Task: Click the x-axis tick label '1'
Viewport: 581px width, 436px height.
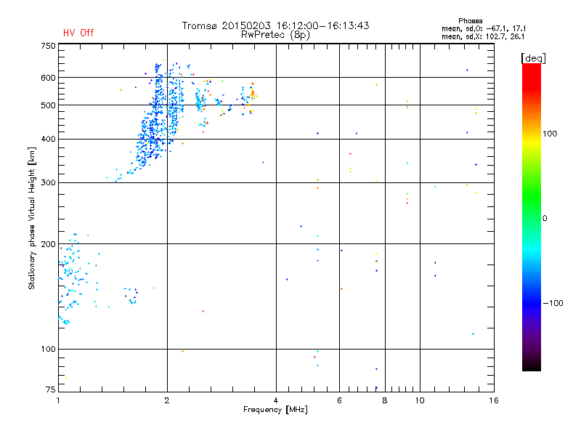Action: pyautogui.click(x=58, y=400)
